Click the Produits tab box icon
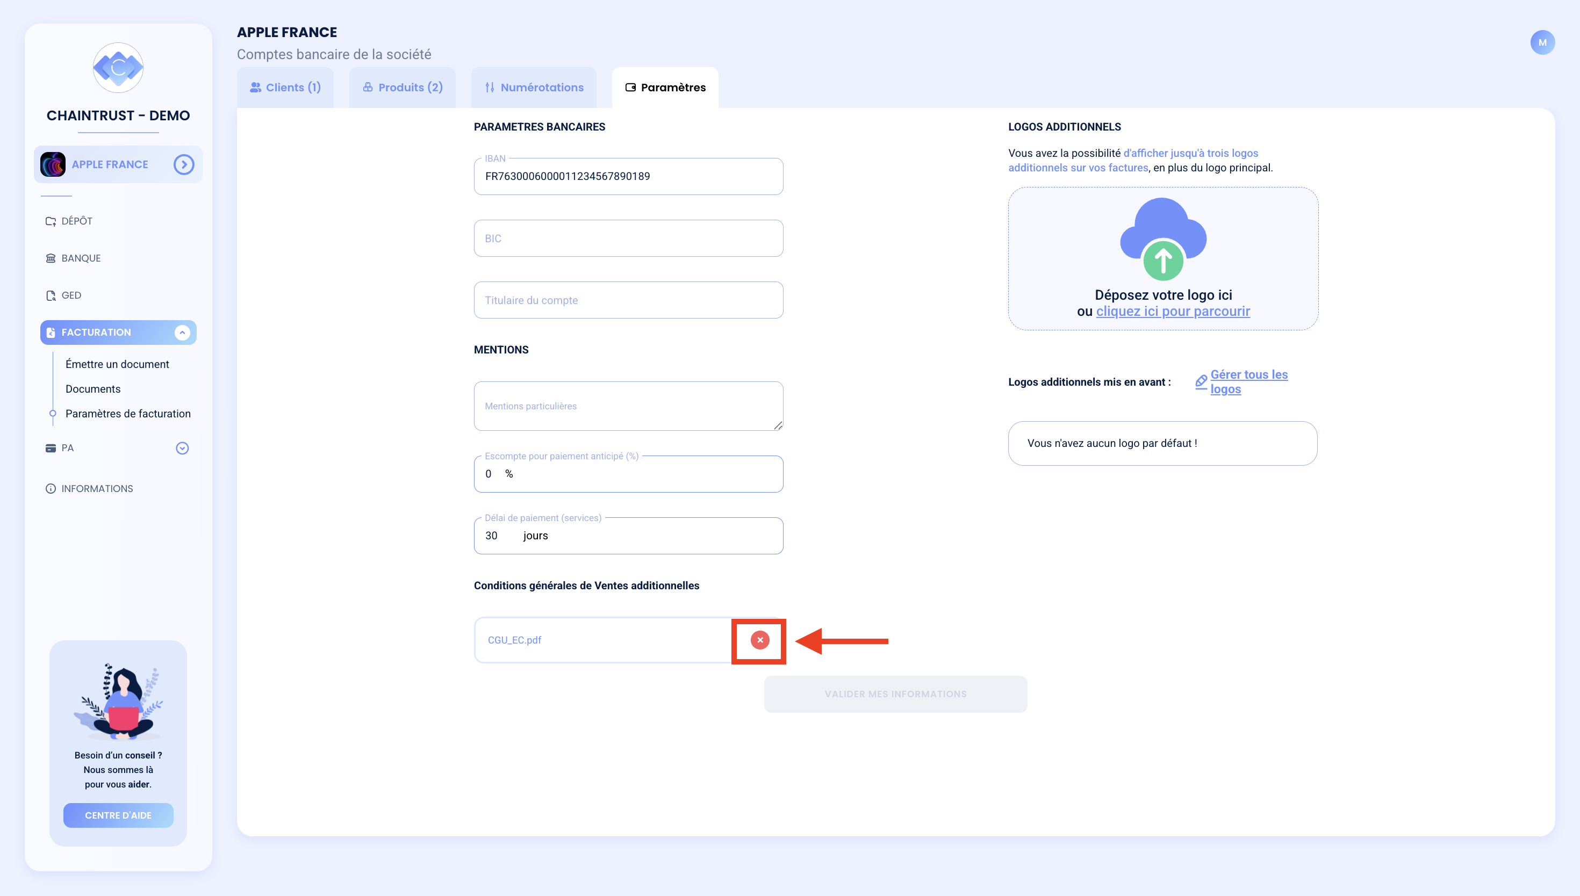The image size is (1580, 896). click(368, 87)
